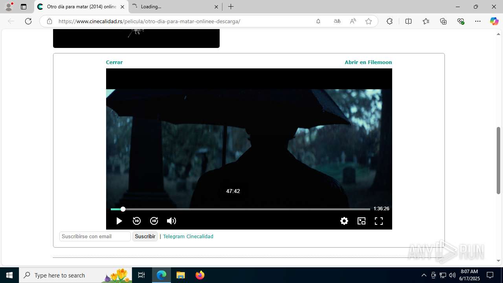This screenshot has width=503, height=283.
Task: Seek on the video progress bar
Action: (x=240, y=209)
